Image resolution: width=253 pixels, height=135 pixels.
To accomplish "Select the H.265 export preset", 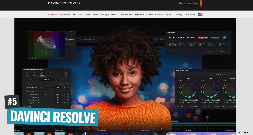I will (181, 38).
